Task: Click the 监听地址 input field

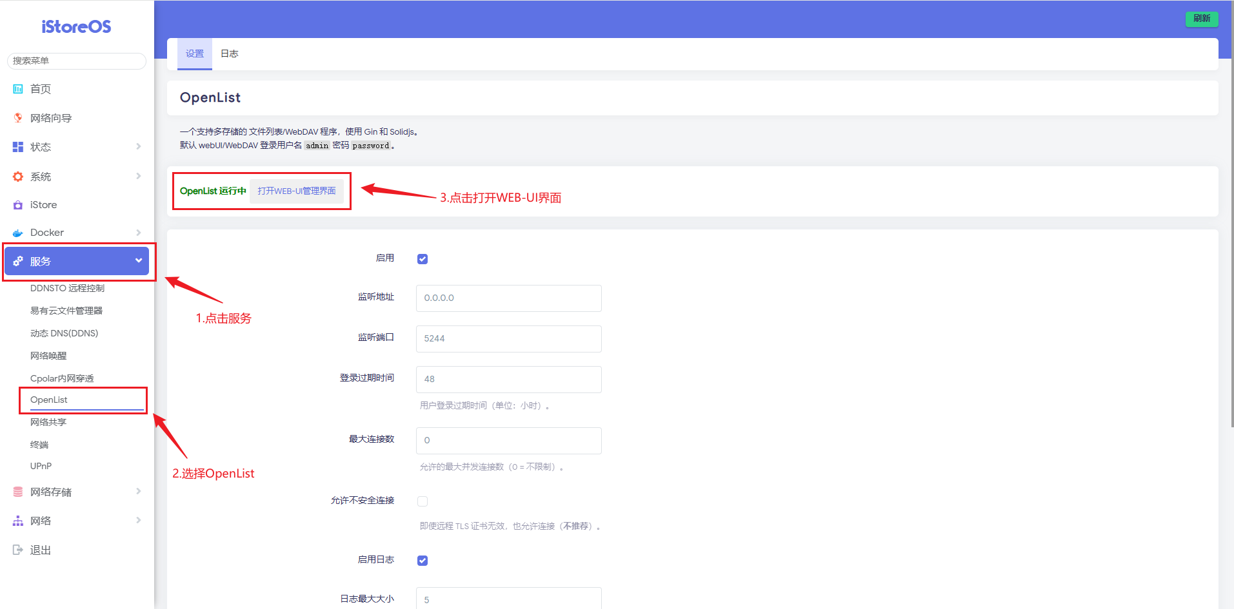Action: [x=509, y=298]
